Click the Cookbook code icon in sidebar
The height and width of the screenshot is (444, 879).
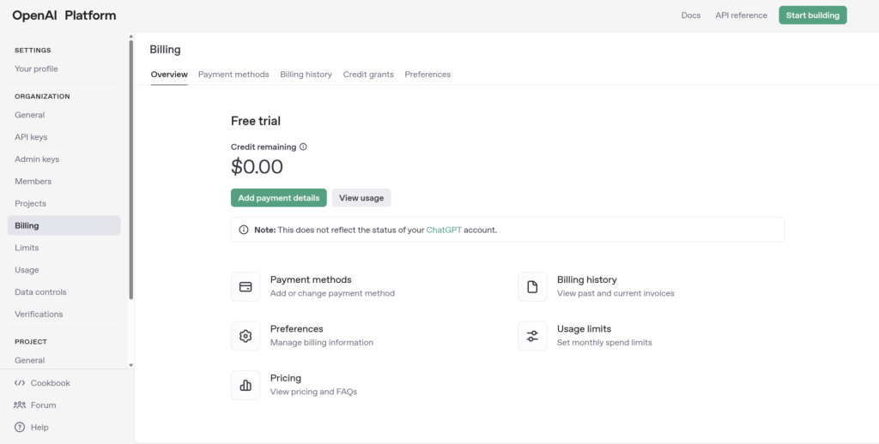click(x=20, y=383)
